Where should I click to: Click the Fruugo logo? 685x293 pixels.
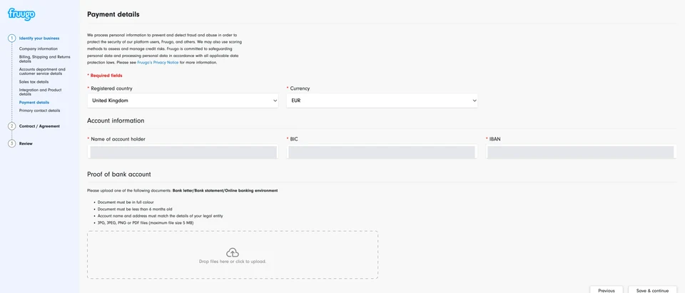[21, 14]
